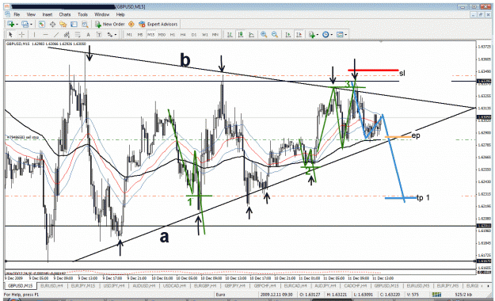The height and width of the screenshot is (301, 495).
Task: Zoom in on the chart
Action: click(264, 34)
